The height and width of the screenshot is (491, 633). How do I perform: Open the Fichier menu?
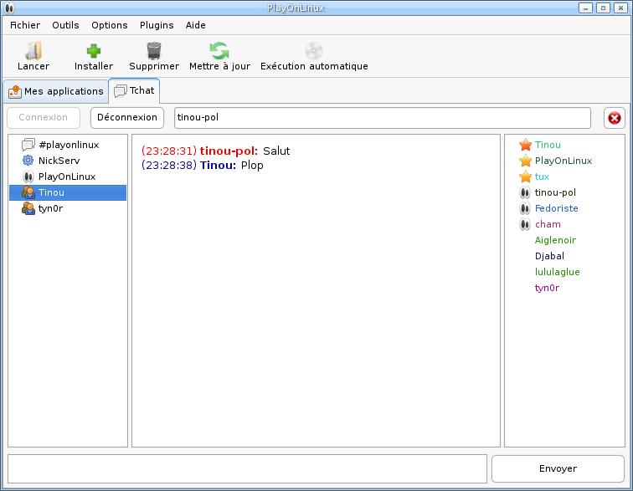tap(25, 25)
